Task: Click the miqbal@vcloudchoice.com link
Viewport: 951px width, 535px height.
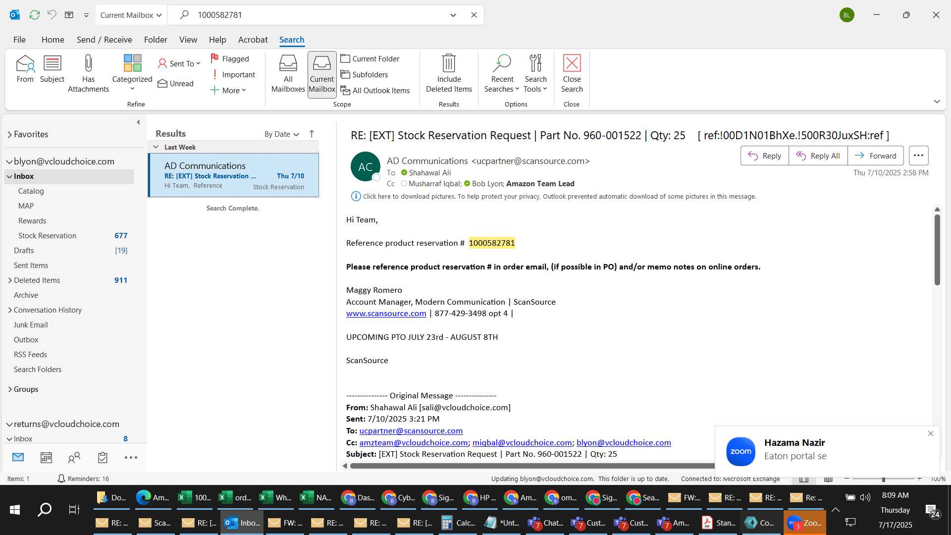Action: click(522, 443)
